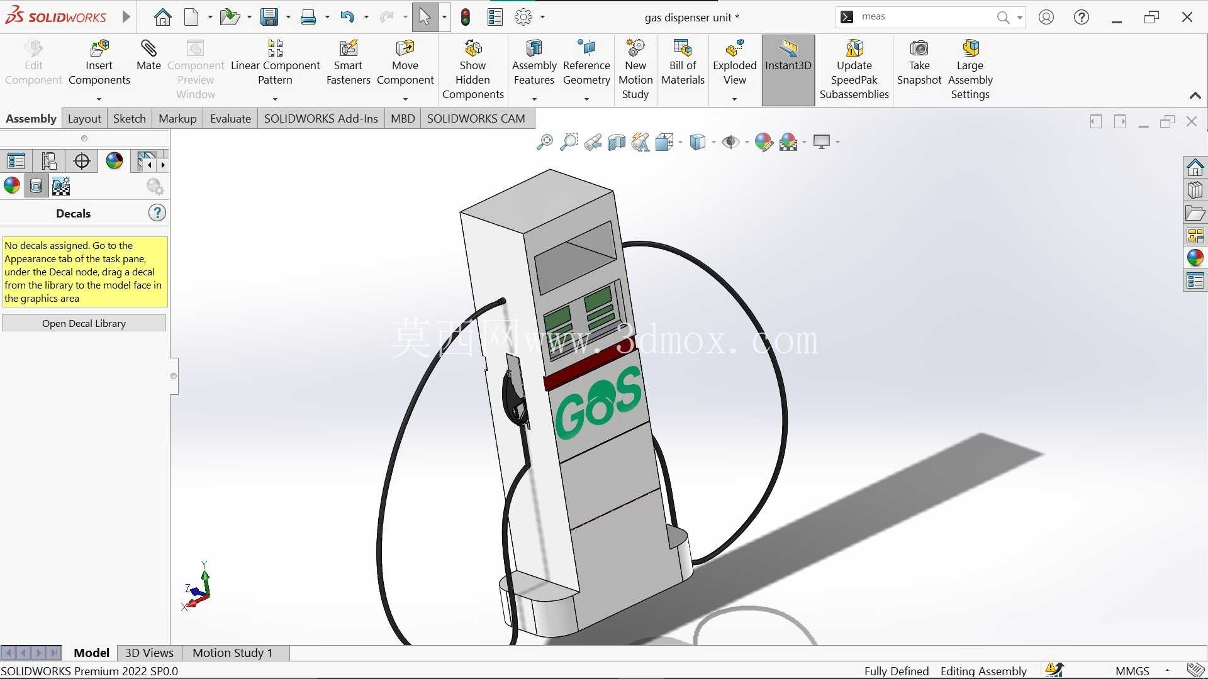Image resolution: width=1208 pixels, height=679 pixels.
Task: Open the DisplayManager appearance sphere tab
Action: (x=115, y=161)
